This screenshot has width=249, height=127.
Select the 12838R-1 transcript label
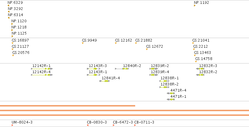[170, 78]
